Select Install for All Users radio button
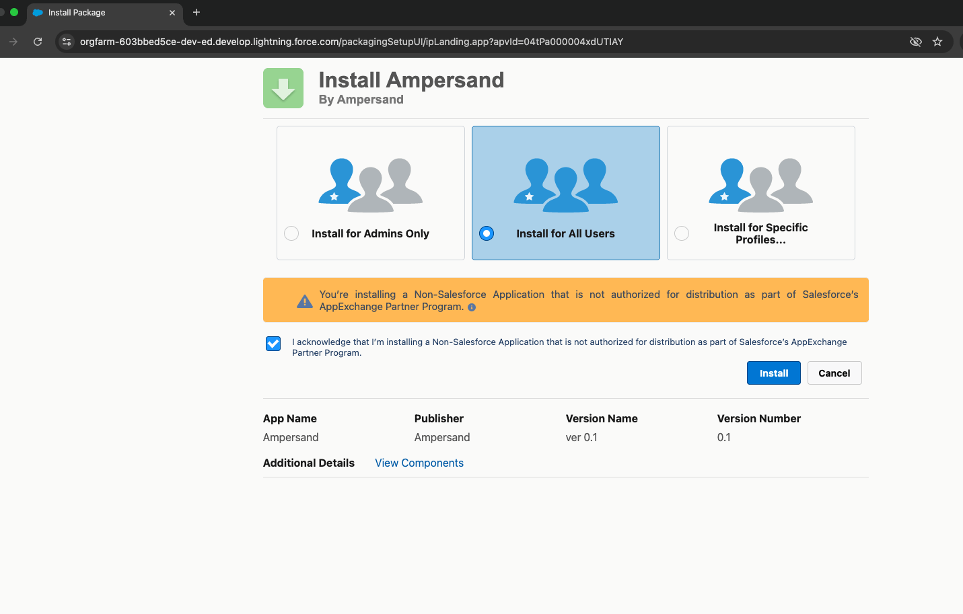This screenshot has width=963, height=614. click(x=487, y=233)
